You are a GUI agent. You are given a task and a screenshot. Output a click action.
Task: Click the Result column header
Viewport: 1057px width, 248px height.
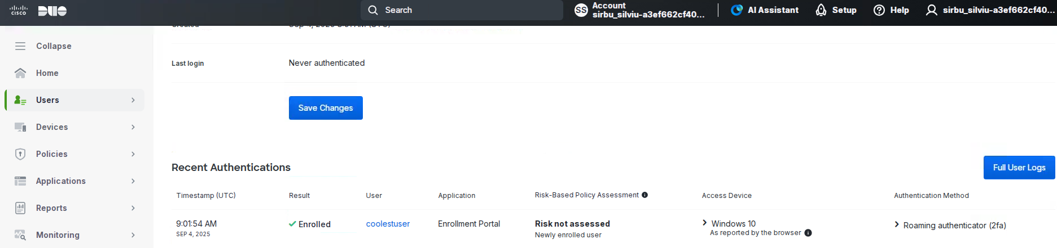[299, 196]
